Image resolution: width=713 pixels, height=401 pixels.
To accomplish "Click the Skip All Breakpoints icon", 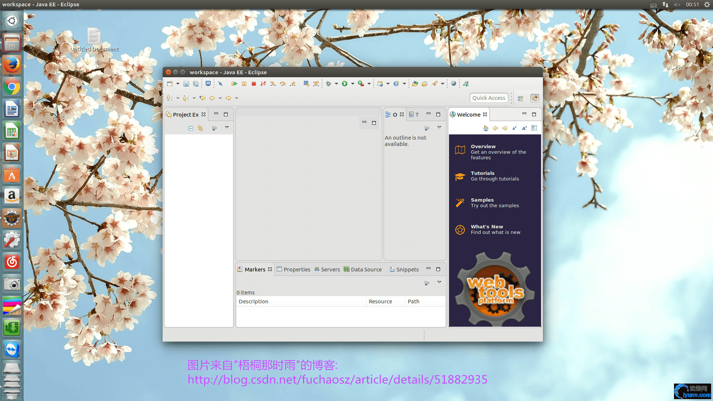I will point(220,84).
